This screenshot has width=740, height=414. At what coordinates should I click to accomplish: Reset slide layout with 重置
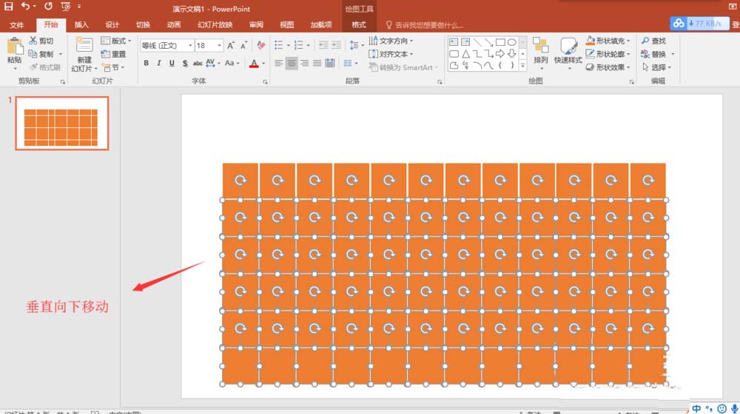tap(114, 54)
